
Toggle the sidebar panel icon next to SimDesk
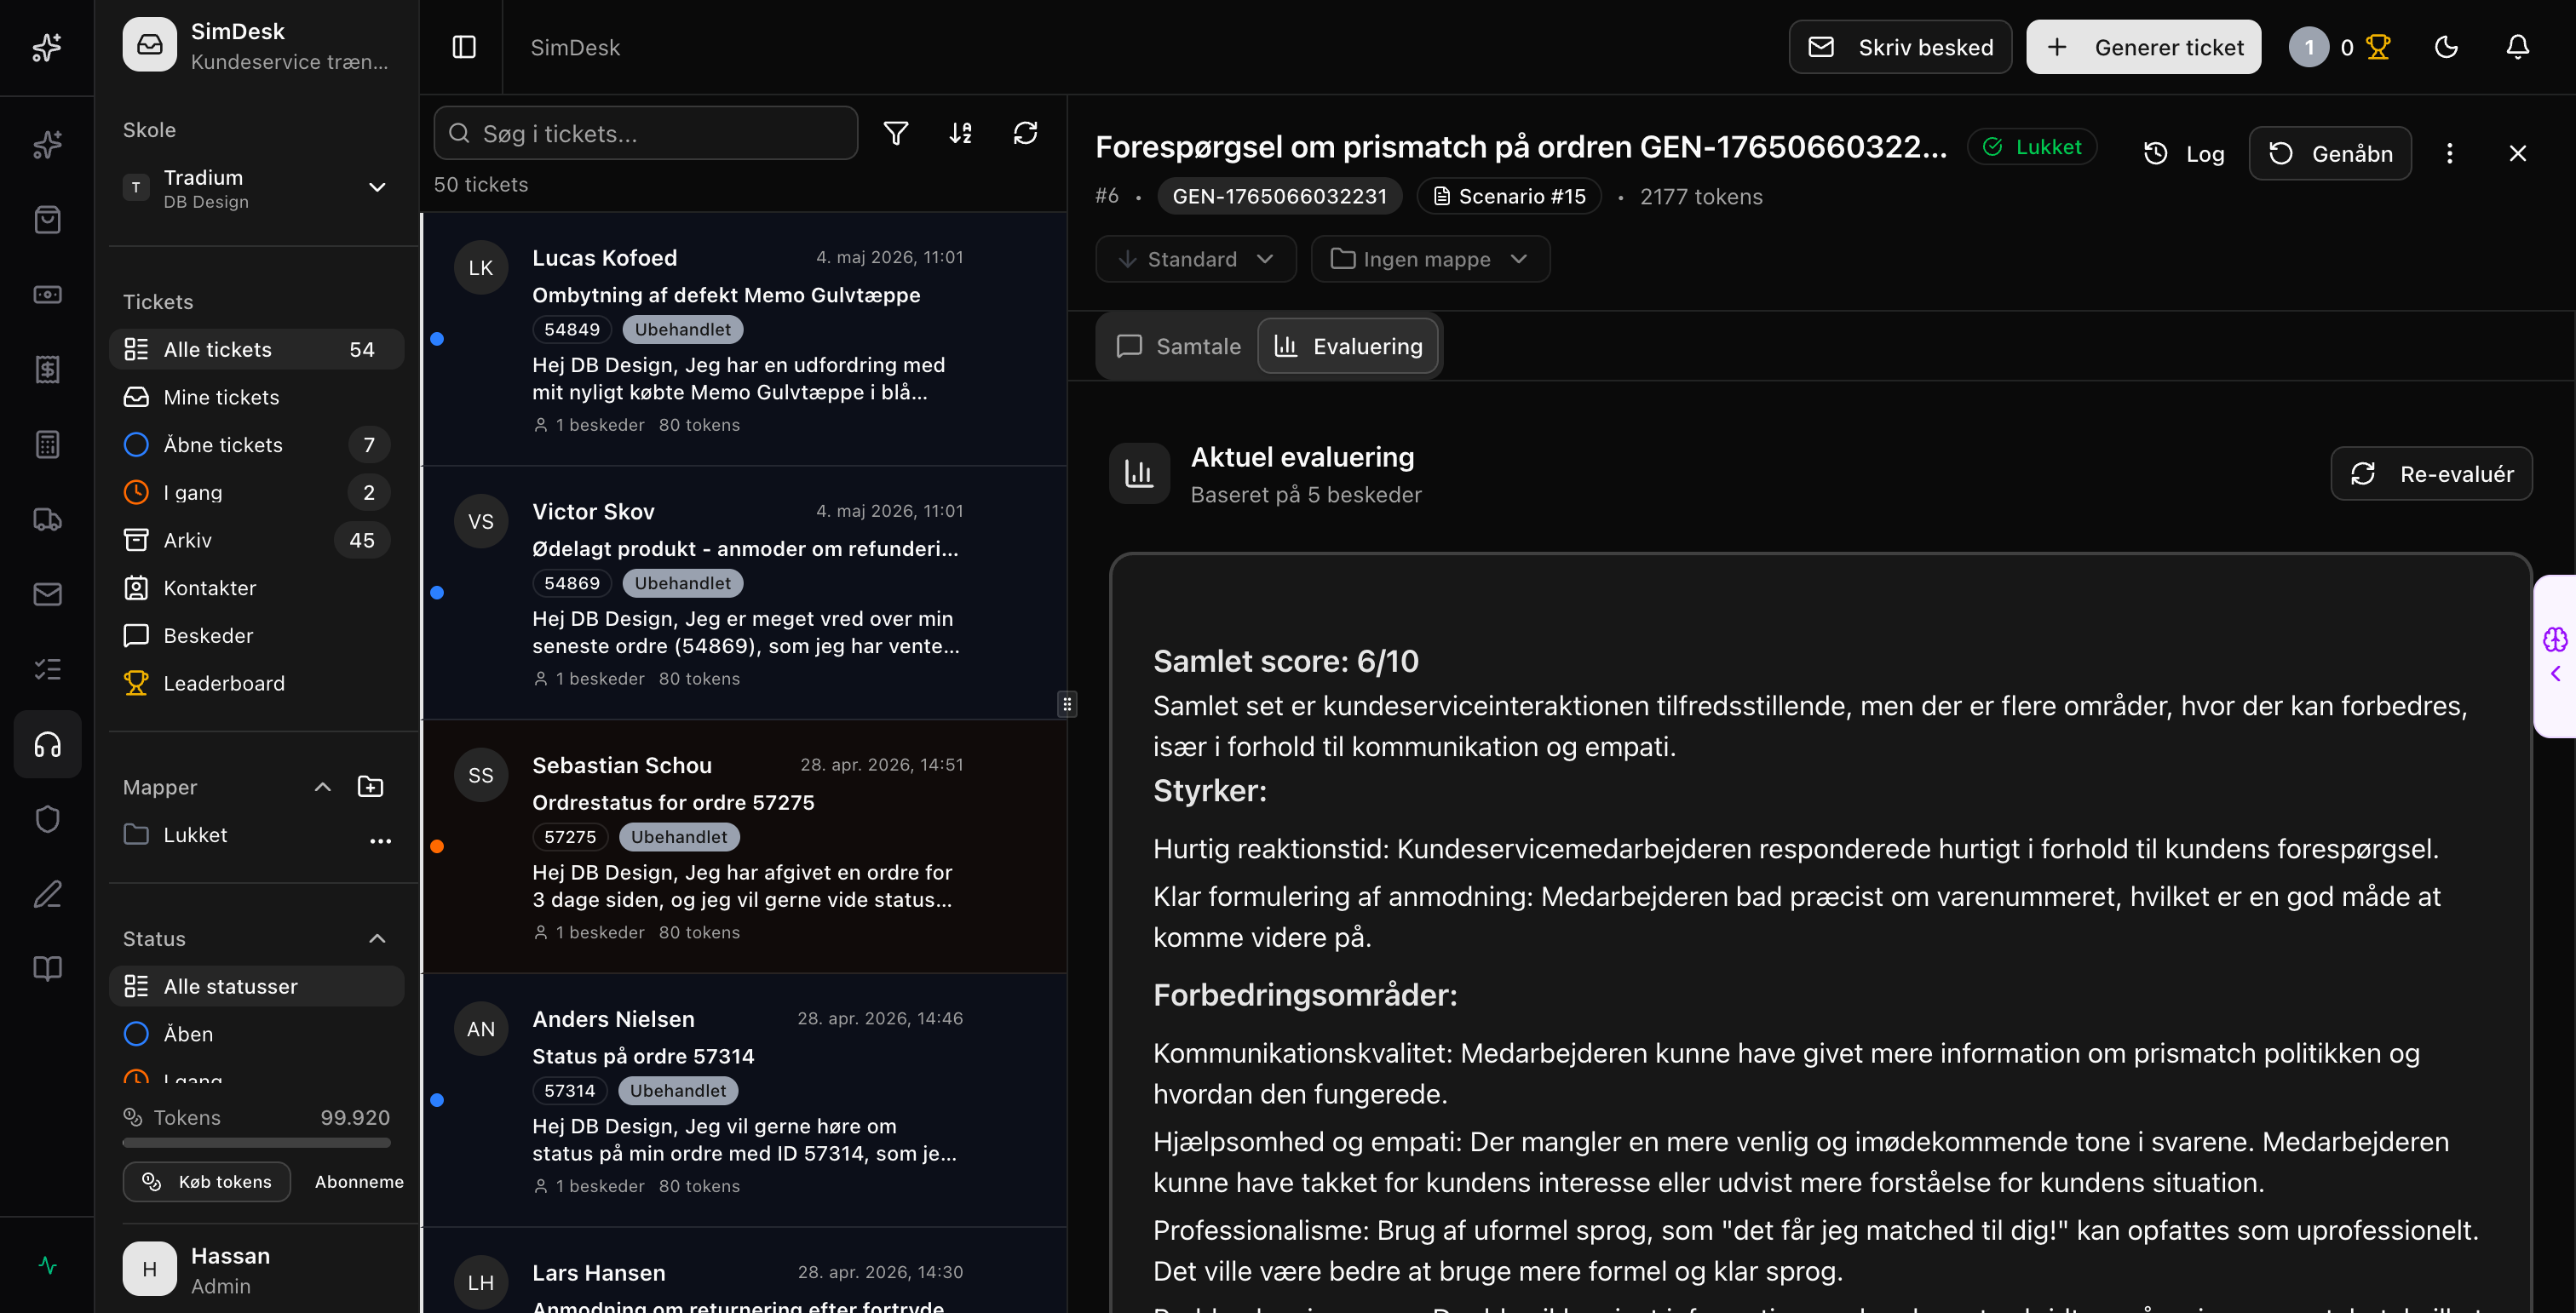pos(464,47)
